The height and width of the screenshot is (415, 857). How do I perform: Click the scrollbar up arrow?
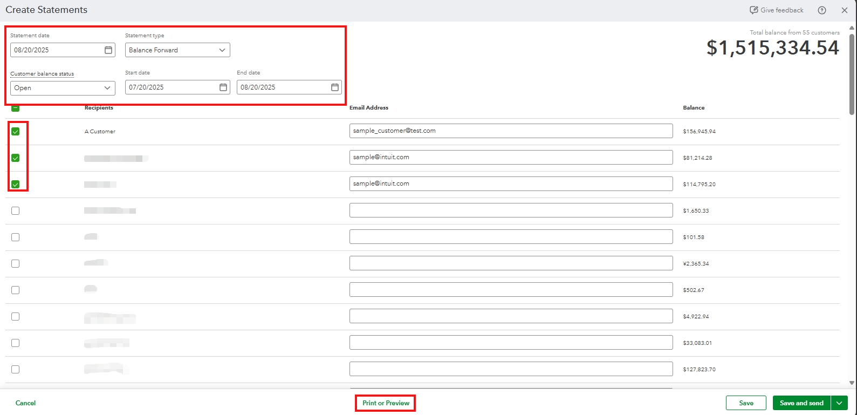coord(852,28)
